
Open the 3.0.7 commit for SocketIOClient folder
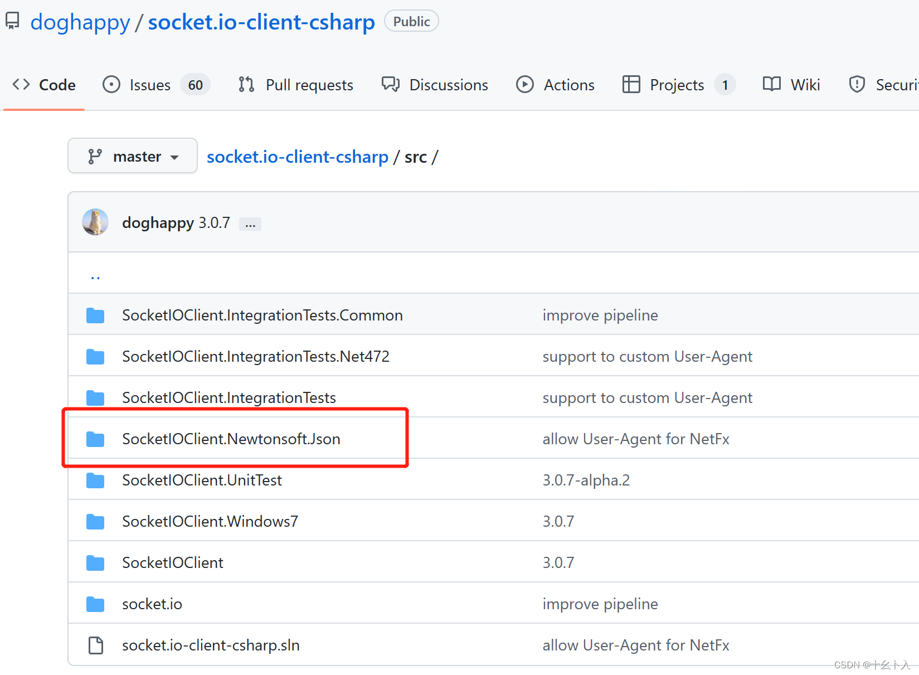pyautogui.click(x=558, y=562)
